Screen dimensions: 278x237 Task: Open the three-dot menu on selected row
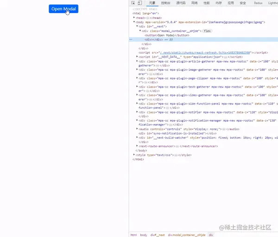coord(131,39)
